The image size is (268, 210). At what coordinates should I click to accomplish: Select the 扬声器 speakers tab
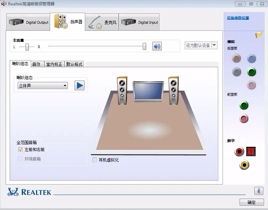point(68,22)
